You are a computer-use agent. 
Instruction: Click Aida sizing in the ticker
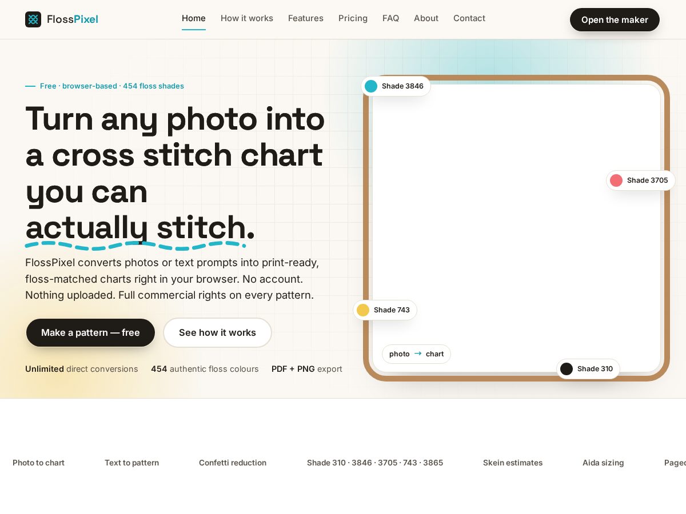(603, 463)
